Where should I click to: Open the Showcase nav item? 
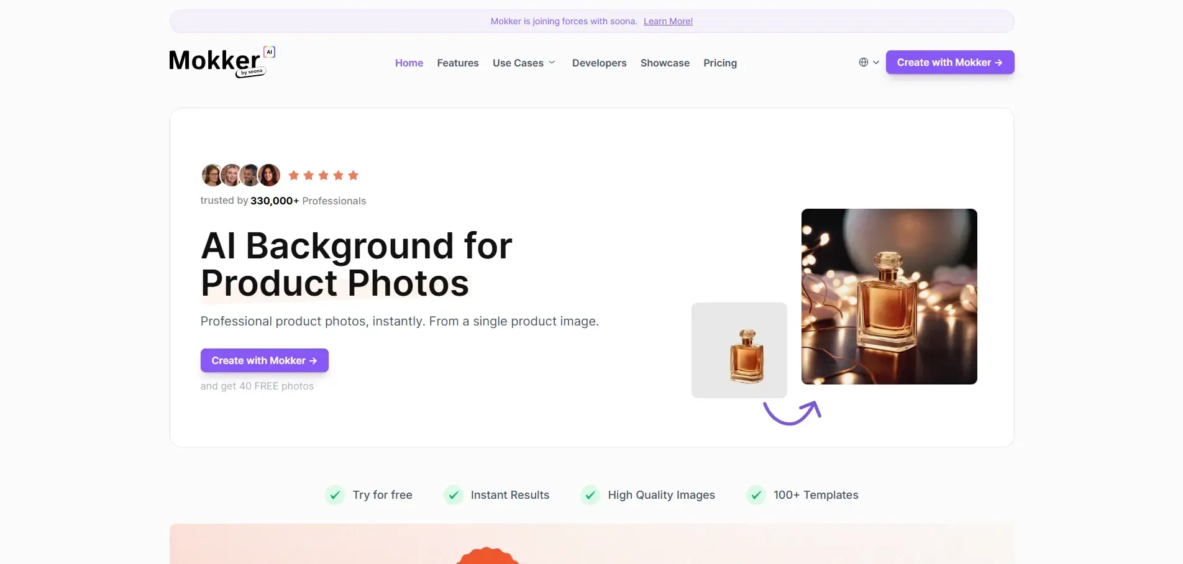coord(665,63)
